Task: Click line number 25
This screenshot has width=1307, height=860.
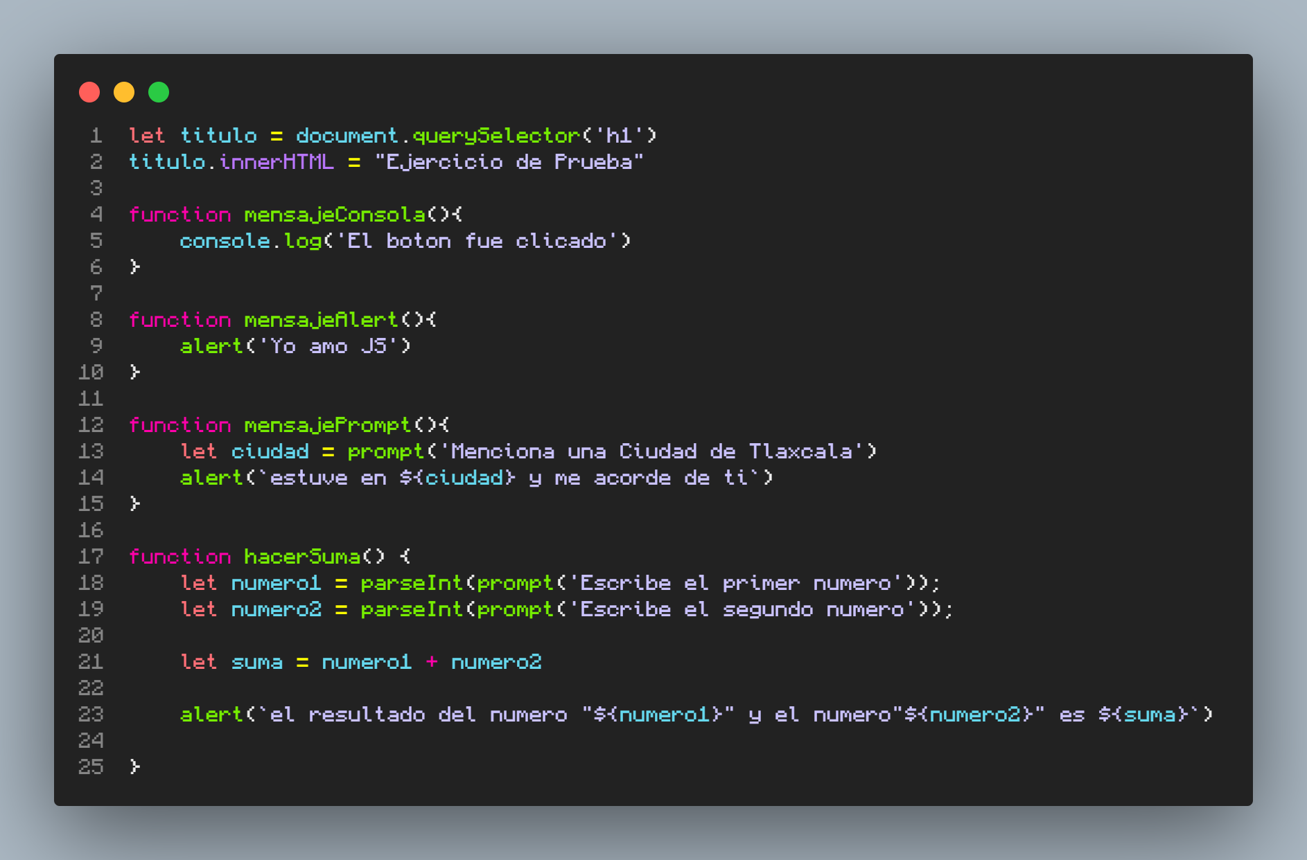Action: click(x=91, y=767)
